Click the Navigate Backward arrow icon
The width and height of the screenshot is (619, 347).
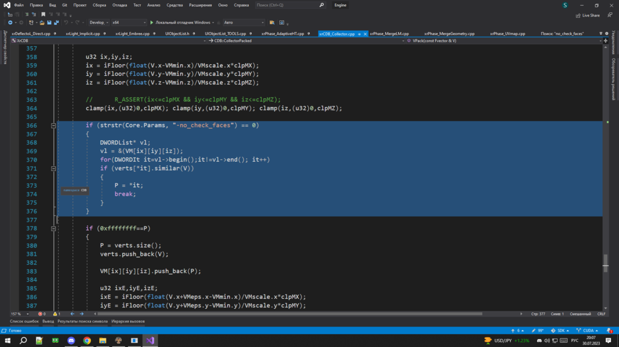click(9, 23)
